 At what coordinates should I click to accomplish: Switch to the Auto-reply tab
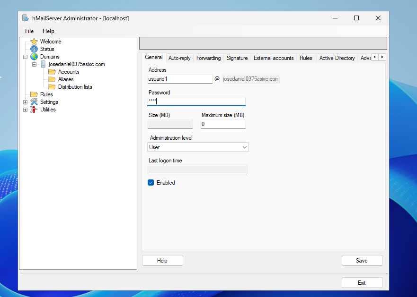coord(179,58)
